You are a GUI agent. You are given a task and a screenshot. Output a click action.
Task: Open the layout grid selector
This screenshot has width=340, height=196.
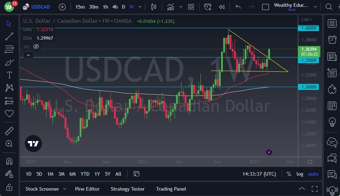pos(191,7)
